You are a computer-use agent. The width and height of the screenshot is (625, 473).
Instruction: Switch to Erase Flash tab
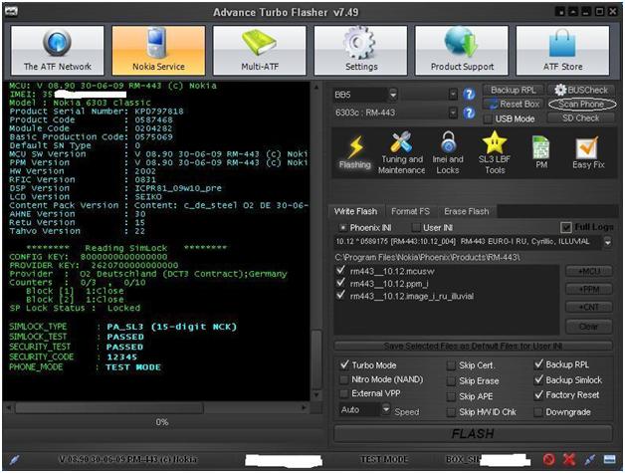[467, 211]
